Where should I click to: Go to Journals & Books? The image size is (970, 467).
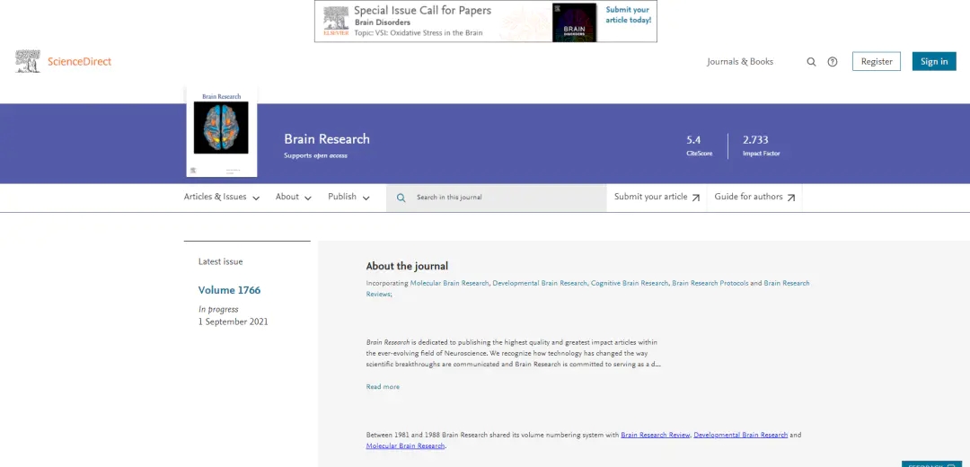740,62
